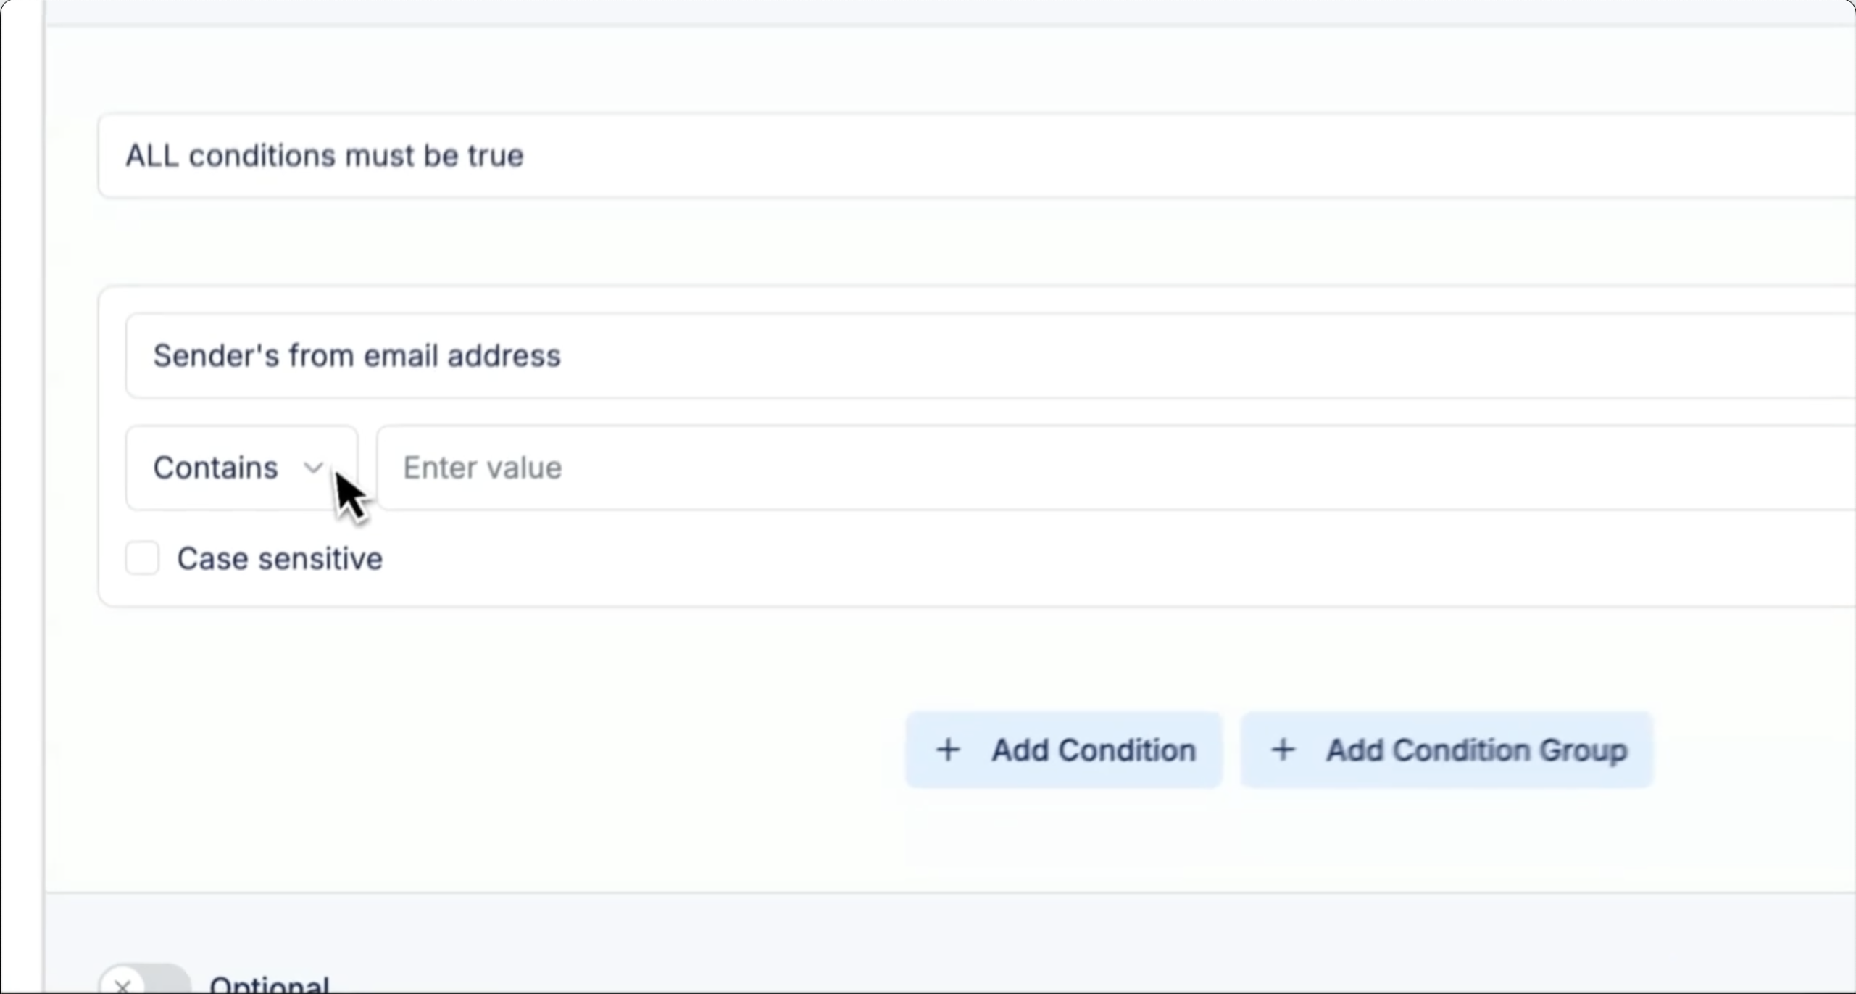
Task: Open the Contains operator dropdown
Action: coord(241,468)
